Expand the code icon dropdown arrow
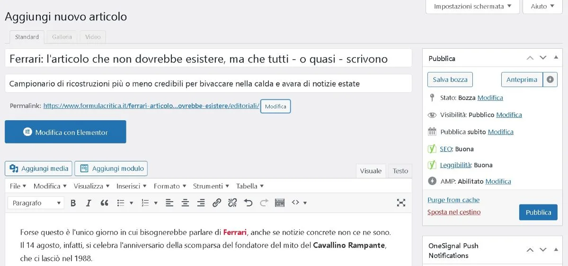The height and width of the screenshot is (266, 568). tap(305, 203)
